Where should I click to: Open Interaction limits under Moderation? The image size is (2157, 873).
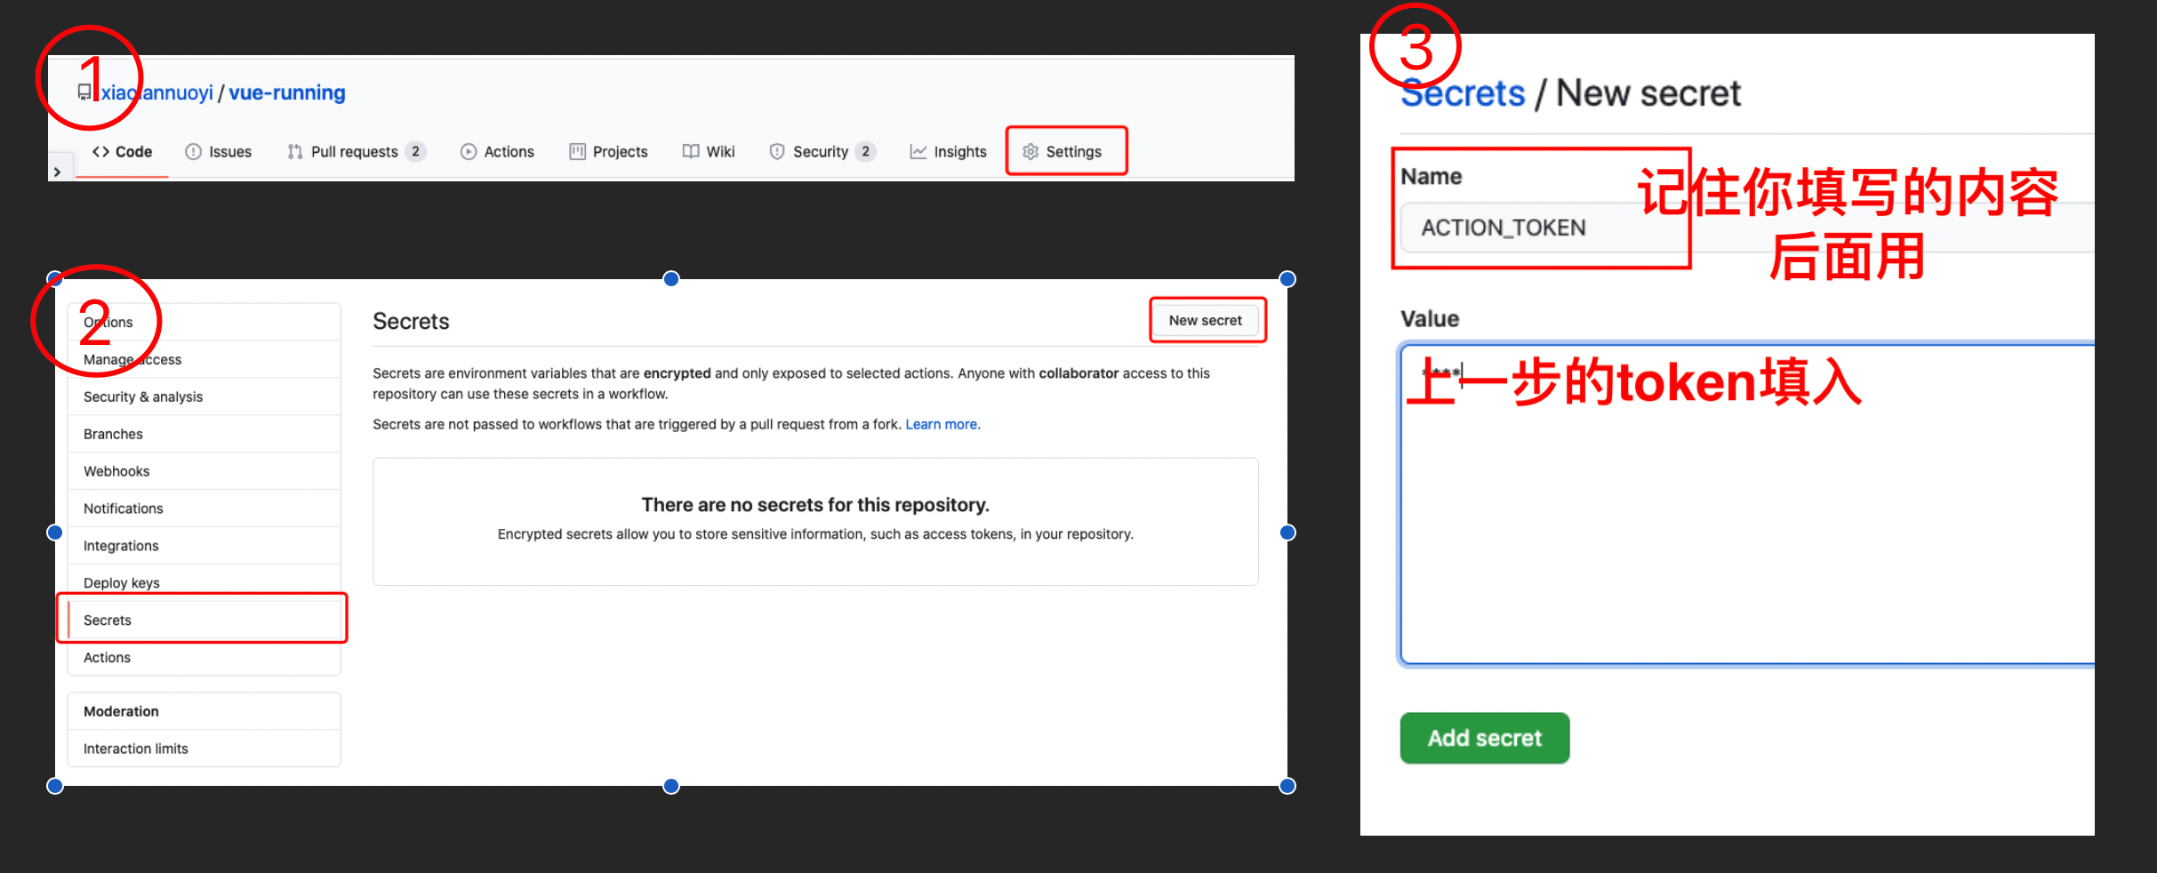(204, 749)
